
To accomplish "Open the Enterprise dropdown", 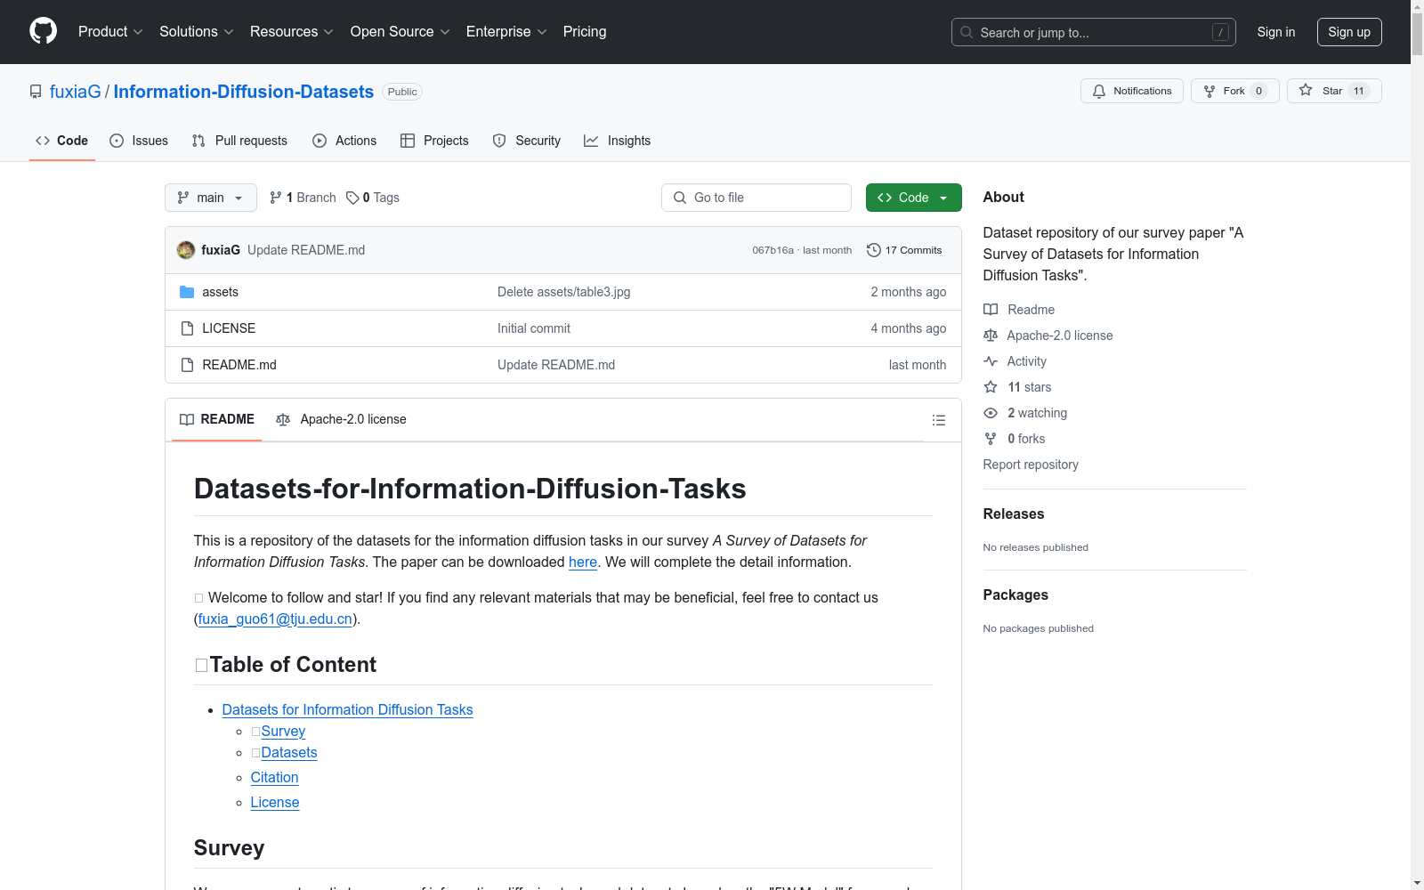I will (x=506, y=32).
